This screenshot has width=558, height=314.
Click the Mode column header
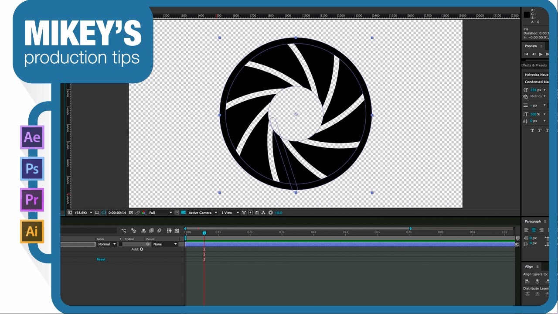100,239
